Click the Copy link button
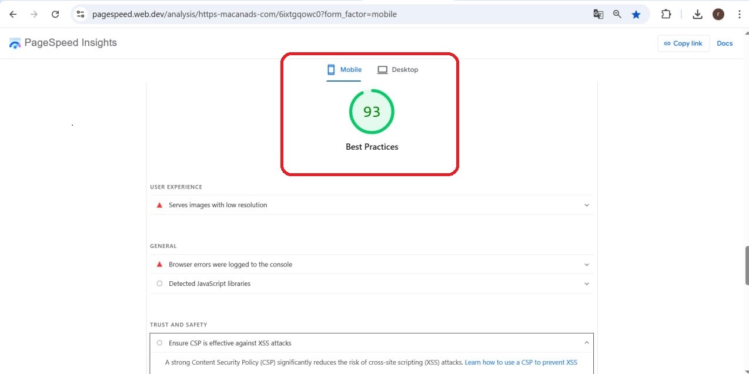Image resolution: width=749 pixels, height=374 pixels. pos(683,43)
